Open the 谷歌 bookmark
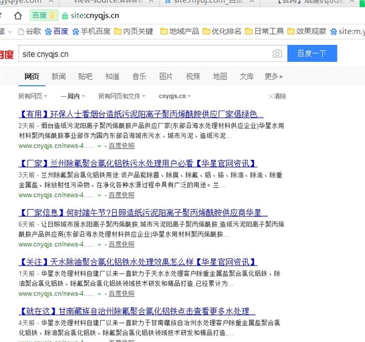 (30, 31)
